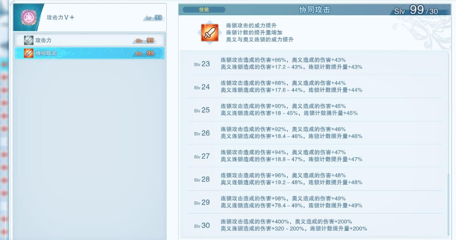Image resolution: width=456 pixels, height=240 pixels.
Task: Select the Slv 29 effect row
Action: (315, 202)
